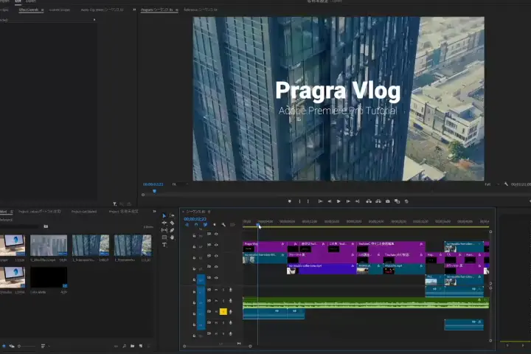Show hidden Project panel tabs via chevrons

tap(154, 212)
